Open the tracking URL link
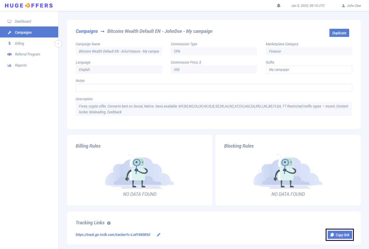Viewport: 369px width, 249px height. 113,235
